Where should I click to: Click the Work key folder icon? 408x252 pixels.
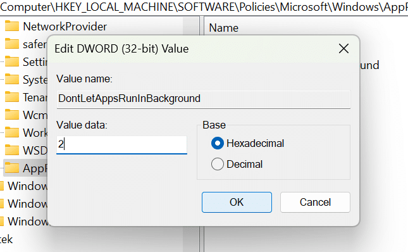(x=12, y=132)
